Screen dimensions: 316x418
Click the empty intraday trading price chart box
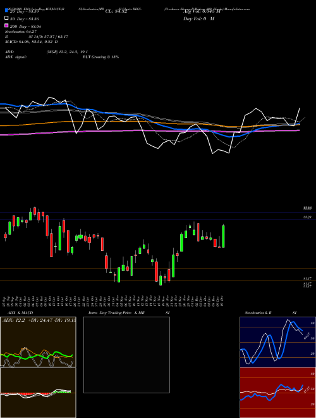126,355
